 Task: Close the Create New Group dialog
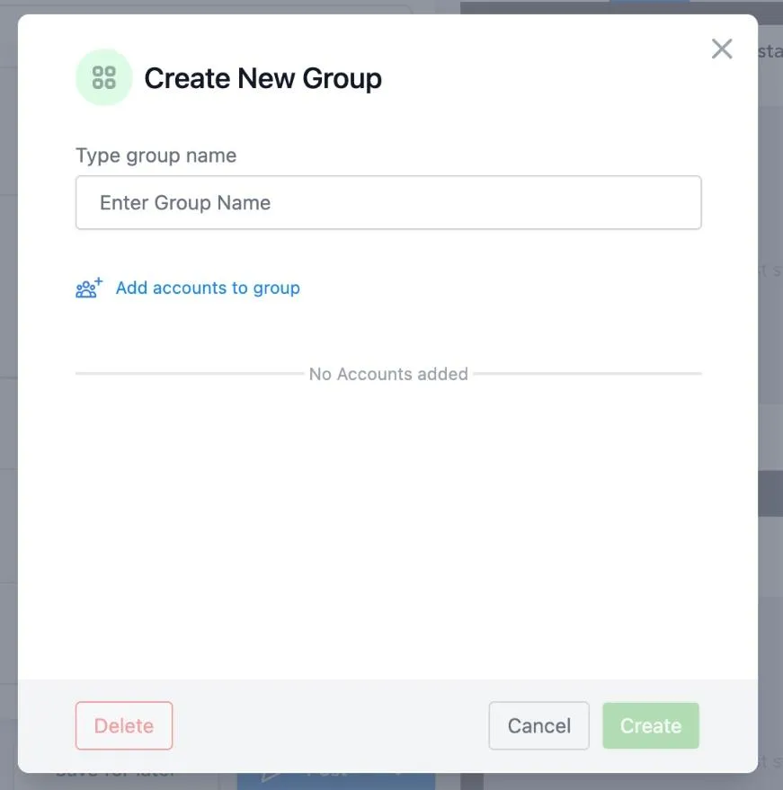coord(722,49)
